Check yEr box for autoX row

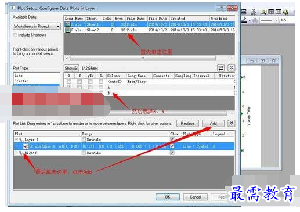coord(90,81)
